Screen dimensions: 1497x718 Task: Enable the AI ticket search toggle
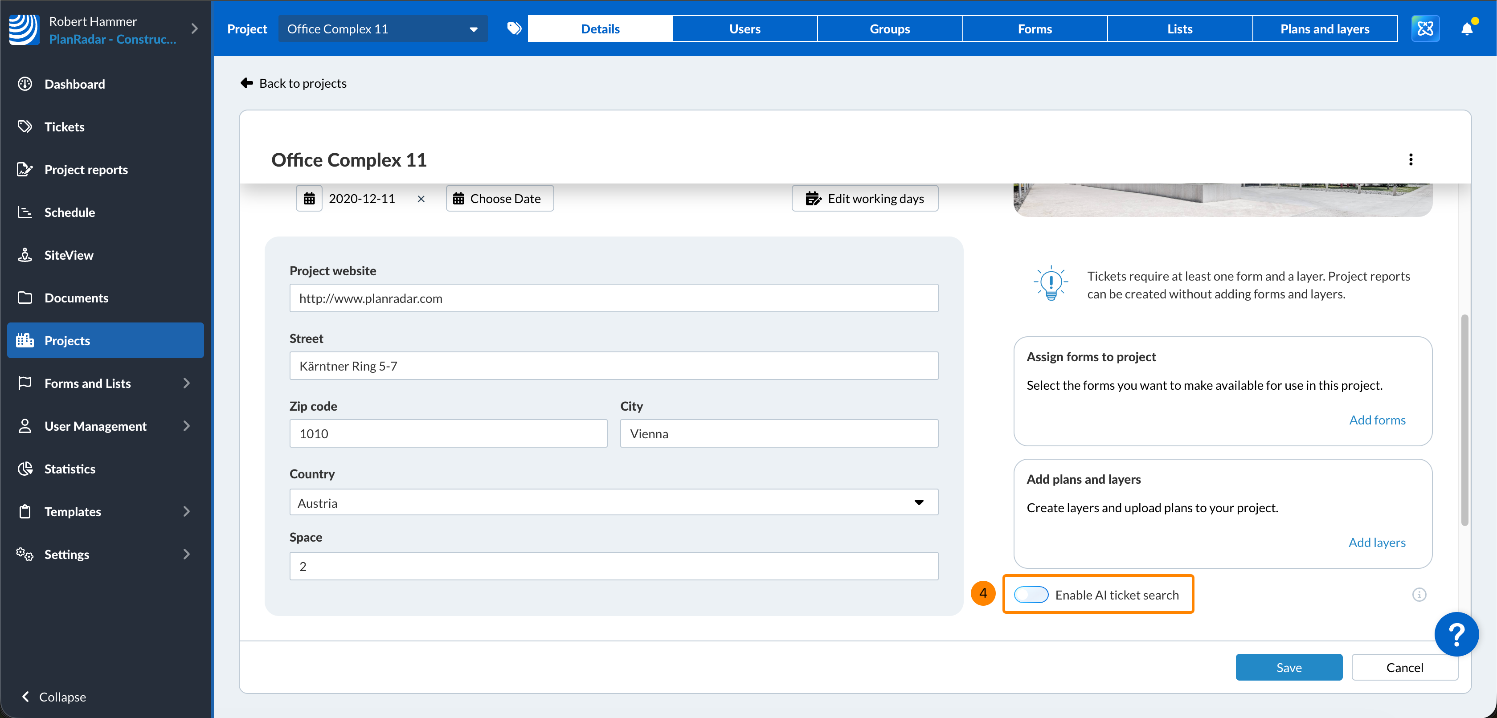[1031, 594]
